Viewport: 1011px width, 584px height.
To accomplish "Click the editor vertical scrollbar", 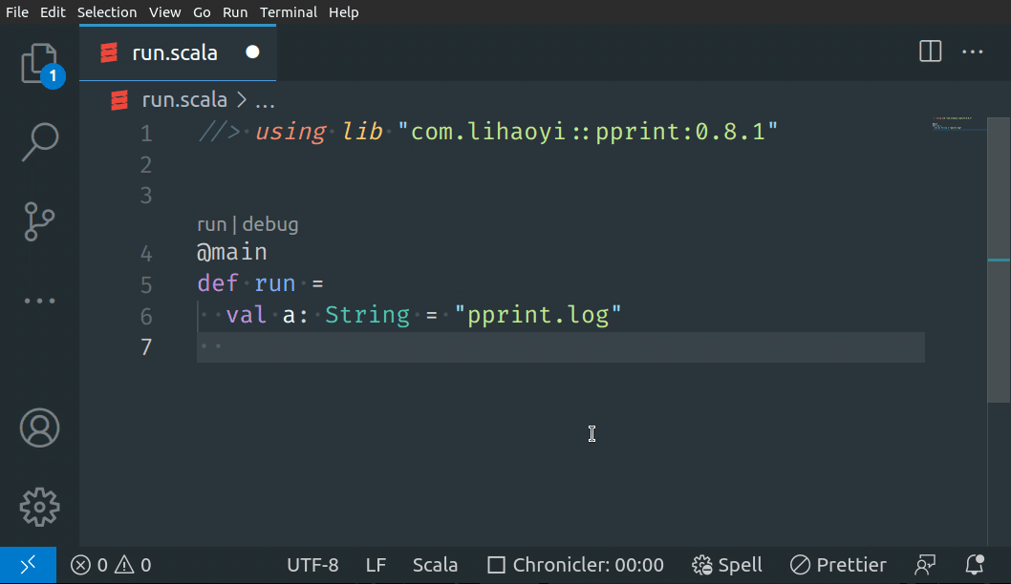I will point(999,261).
